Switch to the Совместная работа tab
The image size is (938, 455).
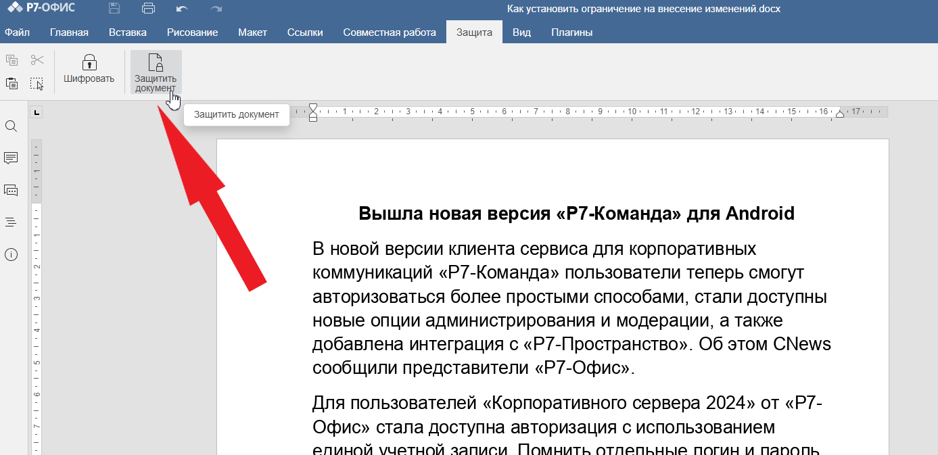(x=390, y=32)
